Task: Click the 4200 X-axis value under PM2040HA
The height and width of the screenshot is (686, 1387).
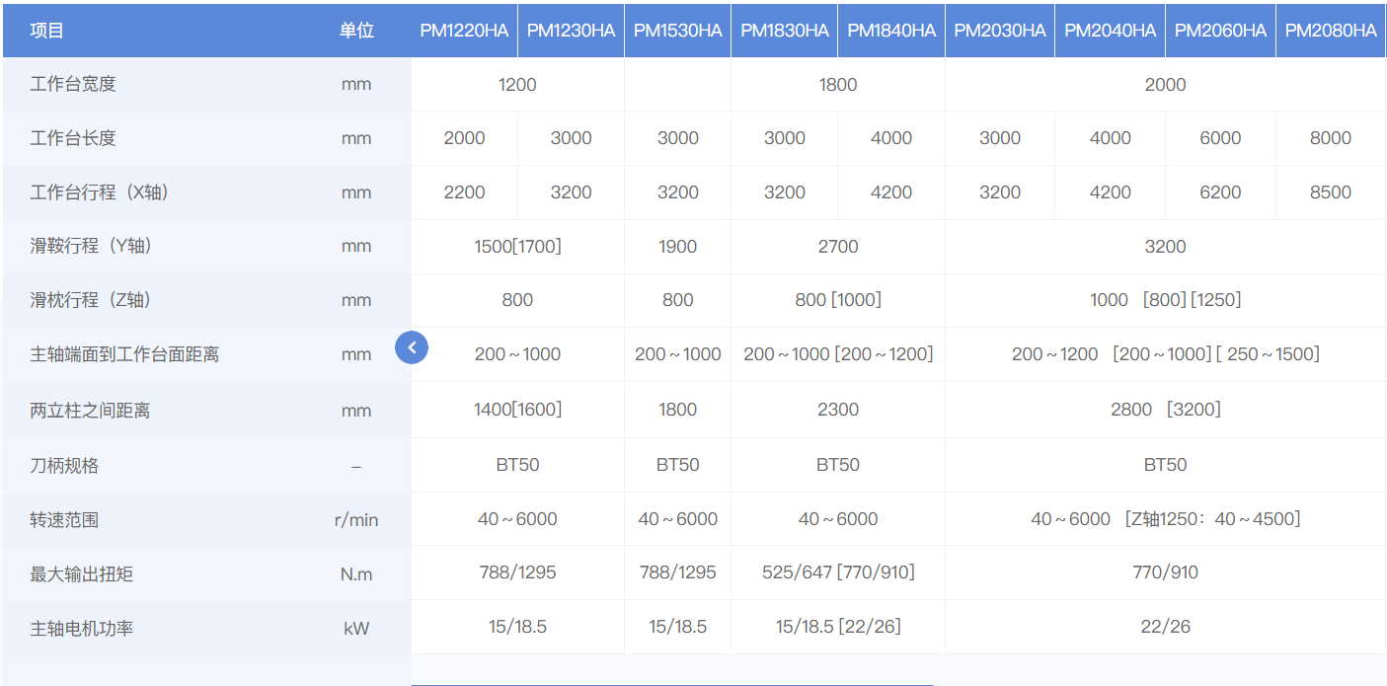Action: tap(1110, 192)
